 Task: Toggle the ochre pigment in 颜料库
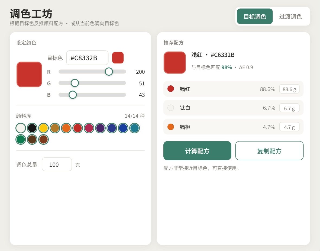[x=55, y=128]
